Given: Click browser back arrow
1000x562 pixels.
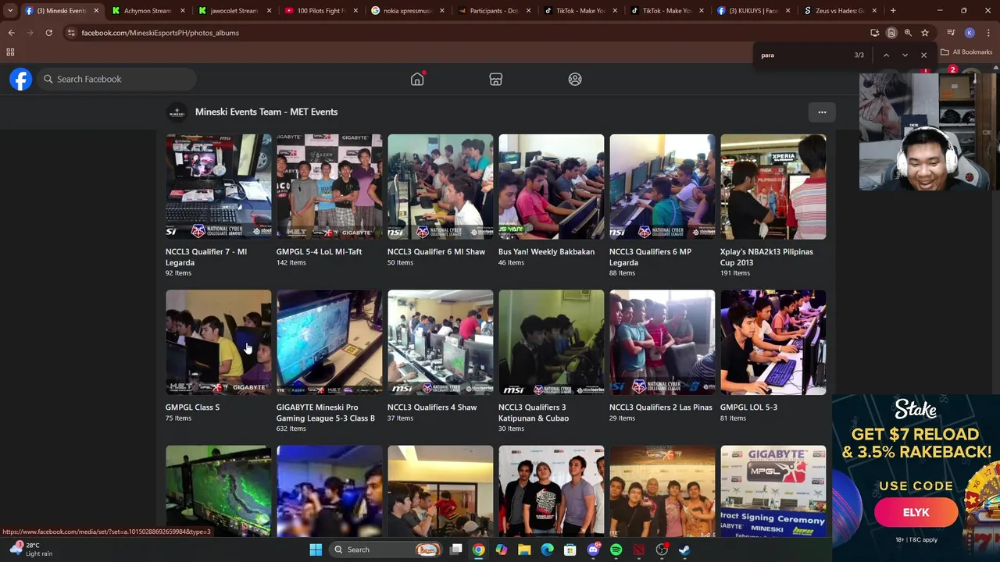Looking at the screenshot, I should [x=11, y=33].
